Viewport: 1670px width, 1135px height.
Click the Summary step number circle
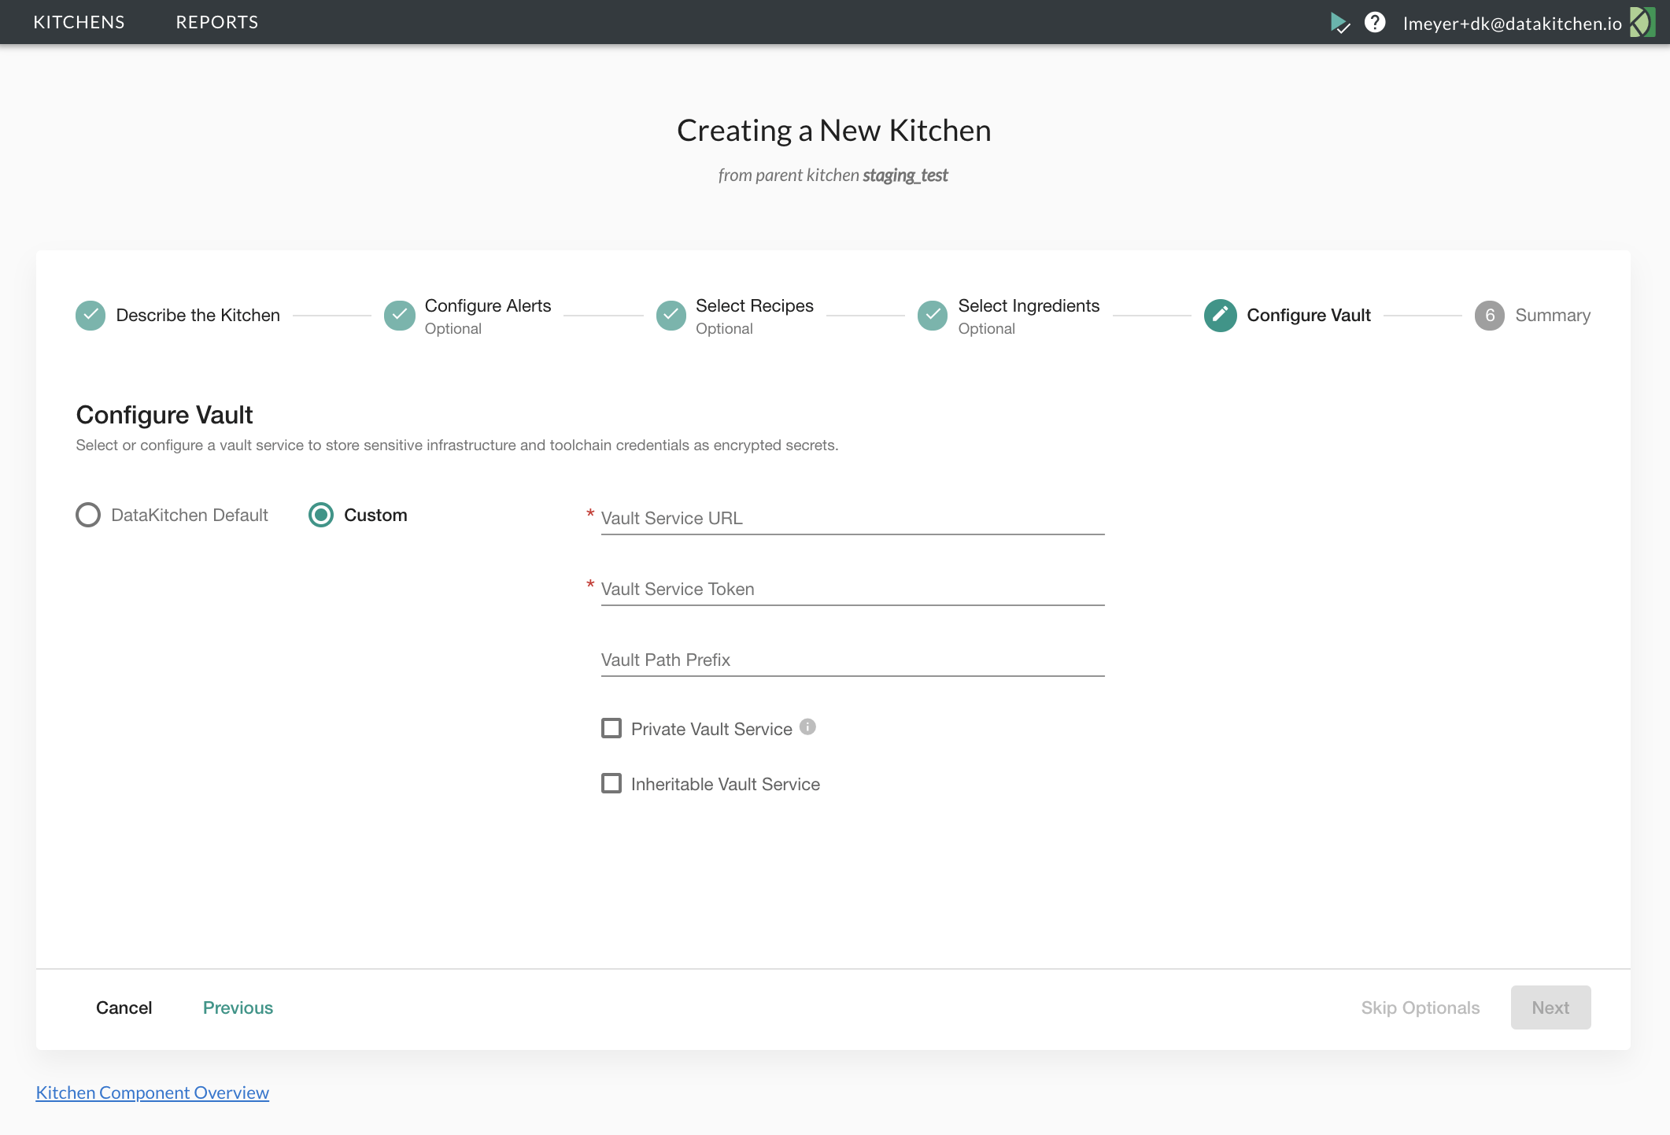1489,315
